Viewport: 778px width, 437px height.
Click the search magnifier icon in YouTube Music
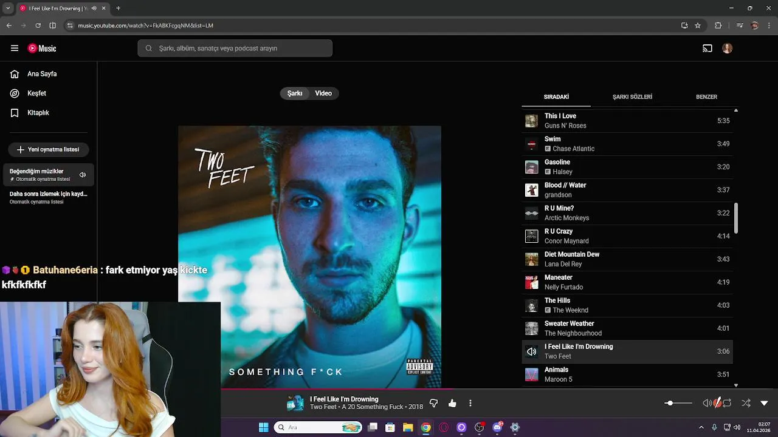coord(149,49)
